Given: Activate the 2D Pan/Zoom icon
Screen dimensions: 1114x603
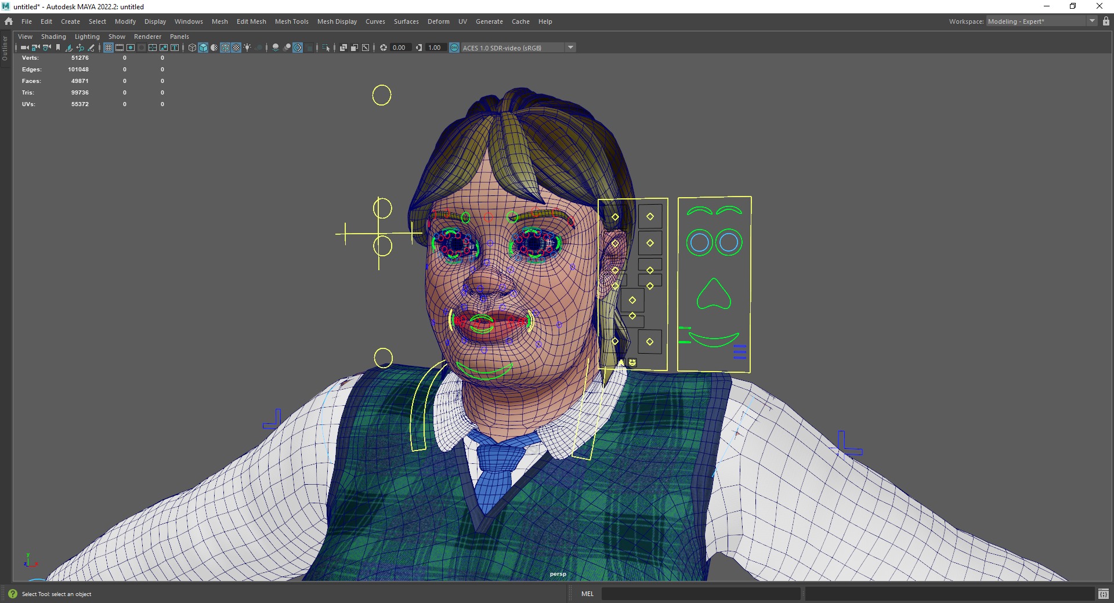Looking at the screenshot, I should point(80,48).
